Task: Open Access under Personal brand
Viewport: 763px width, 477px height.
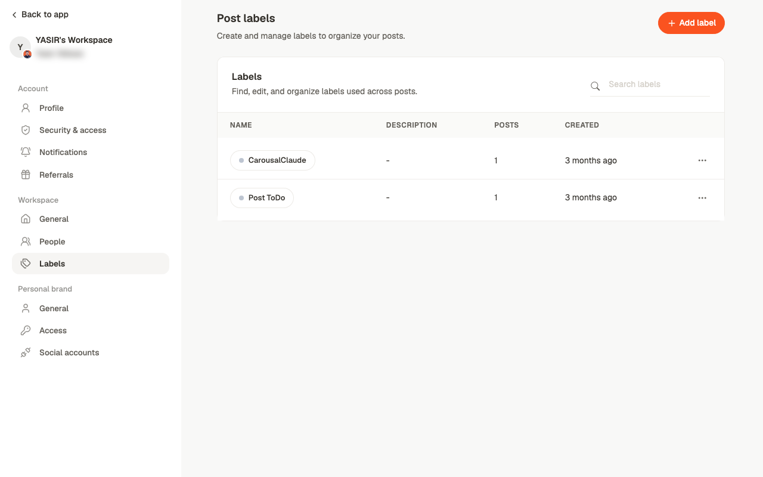Action: coord(91,330)
